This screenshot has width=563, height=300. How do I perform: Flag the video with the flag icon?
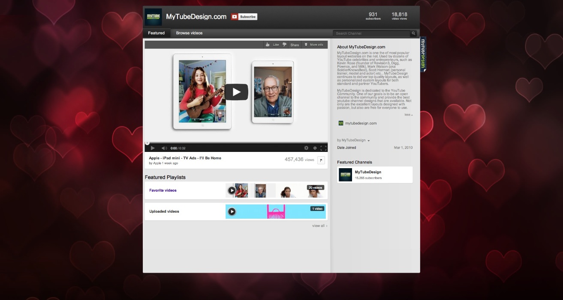[321, 160]
